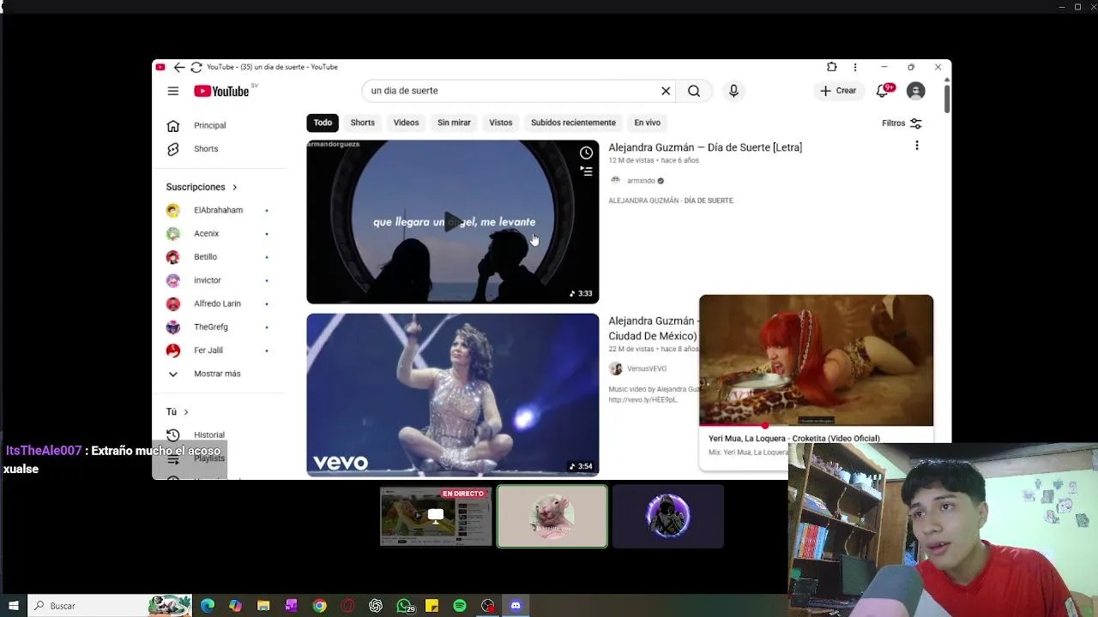Open options menu for Día de Suerte [Letra]
This screenshot has height=617, width=1098.
pyautogui.click(x=916, y=146)
